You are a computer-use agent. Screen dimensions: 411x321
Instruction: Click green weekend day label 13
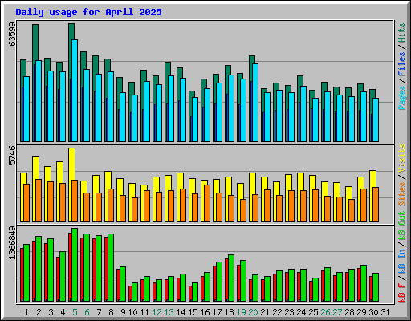click(x=169, y=312)
